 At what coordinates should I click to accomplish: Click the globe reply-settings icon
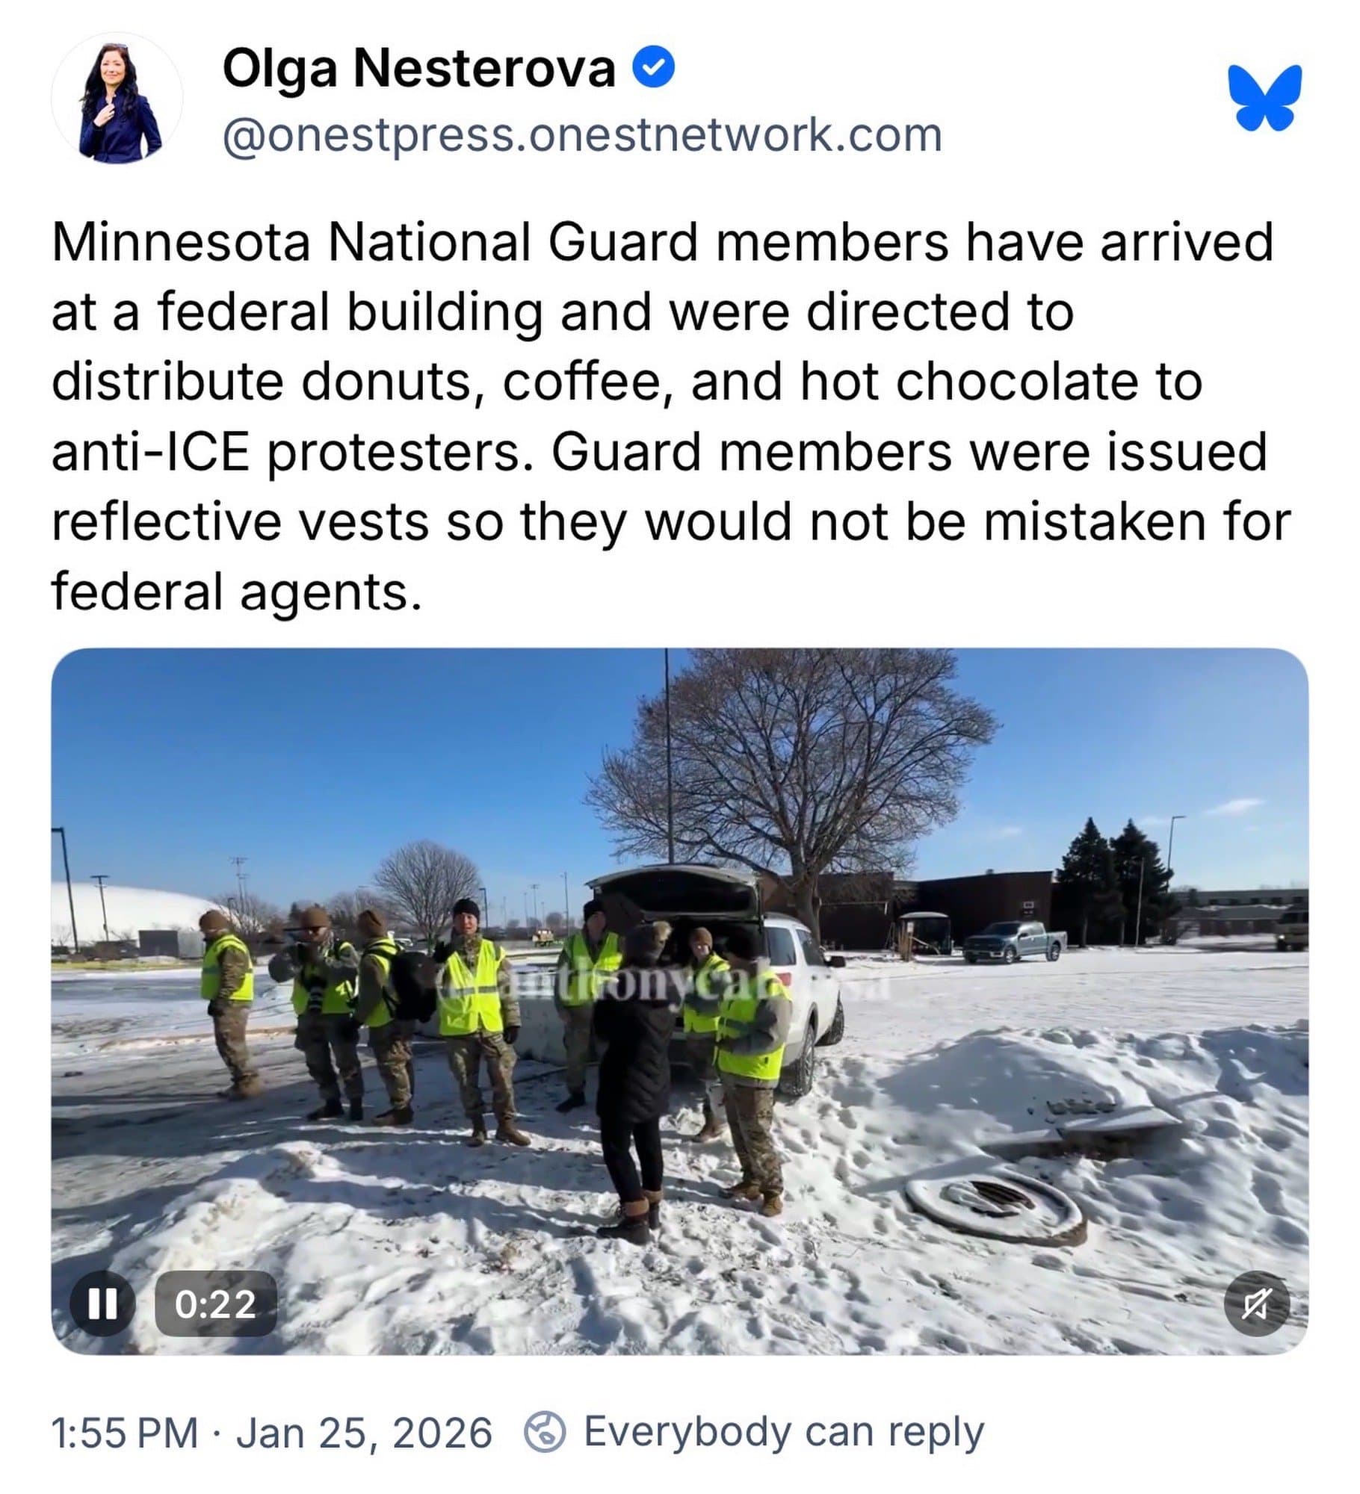(x=545, y=1432)
